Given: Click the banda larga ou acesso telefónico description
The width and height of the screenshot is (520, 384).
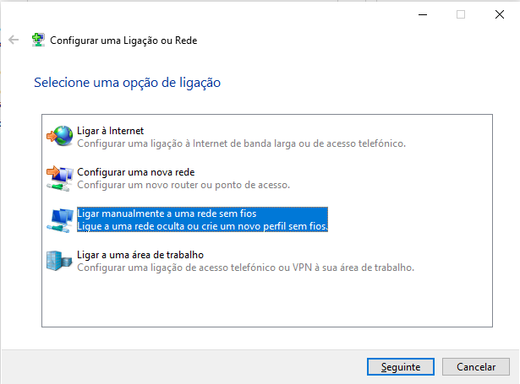Looking at the screenshot, I should click(x=242, y=143).
